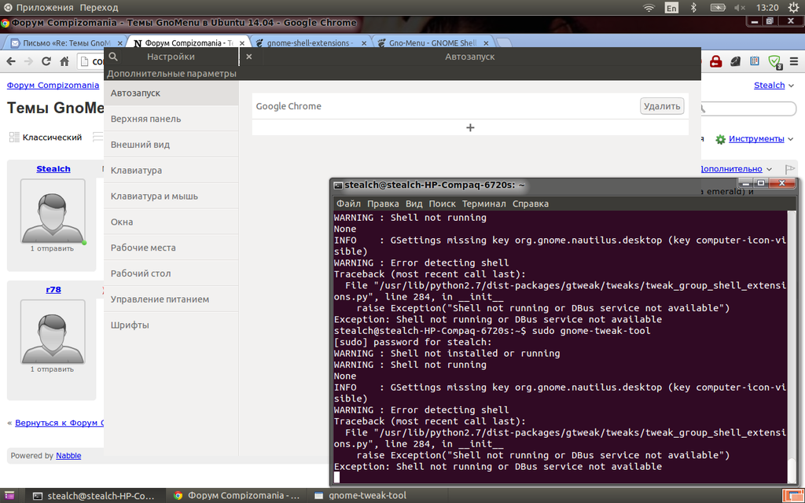This screenshot has height=503, width=805.
Task: Open the Правка menu in the terminal
Action: pyautogui.click(x=383, y=204)
